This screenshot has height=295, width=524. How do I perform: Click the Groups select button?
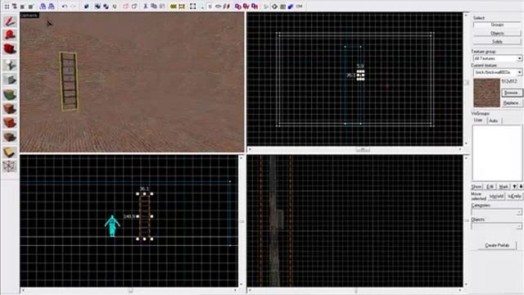click(x=497, y=25)
